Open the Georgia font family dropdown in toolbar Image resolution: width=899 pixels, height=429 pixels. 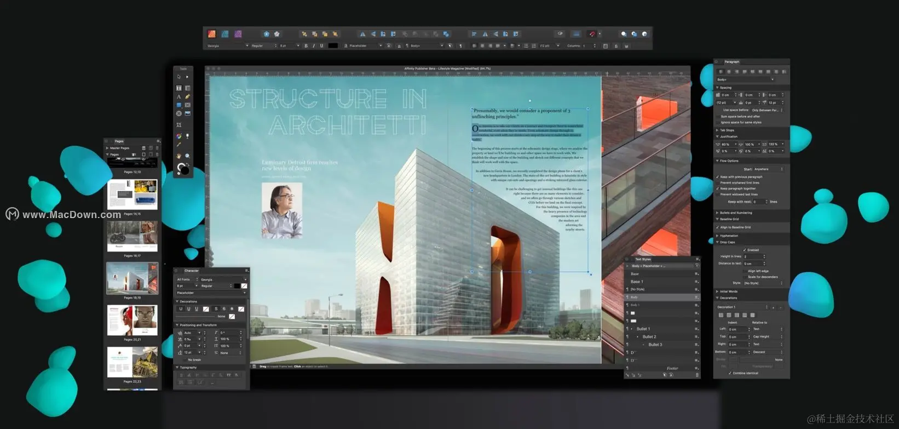point(228,45)
